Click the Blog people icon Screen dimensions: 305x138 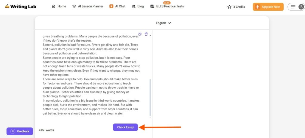(x=133, y=6)
